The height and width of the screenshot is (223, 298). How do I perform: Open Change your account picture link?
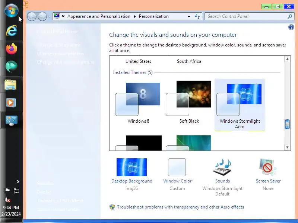coord(66,62)
